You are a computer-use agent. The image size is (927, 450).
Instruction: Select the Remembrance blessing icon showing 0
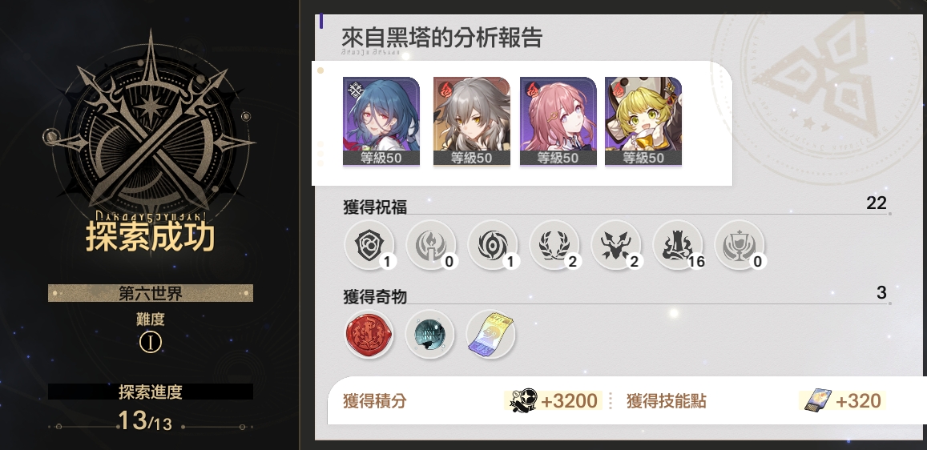431,245
